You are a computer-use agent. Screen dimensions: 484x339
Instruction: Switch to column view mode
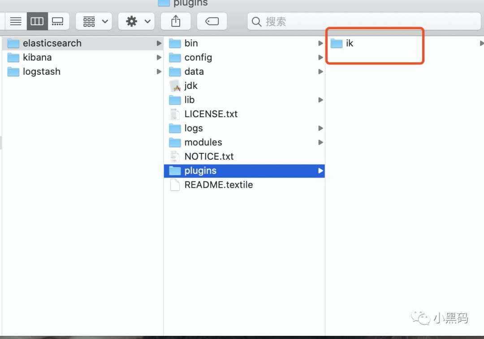37,21
